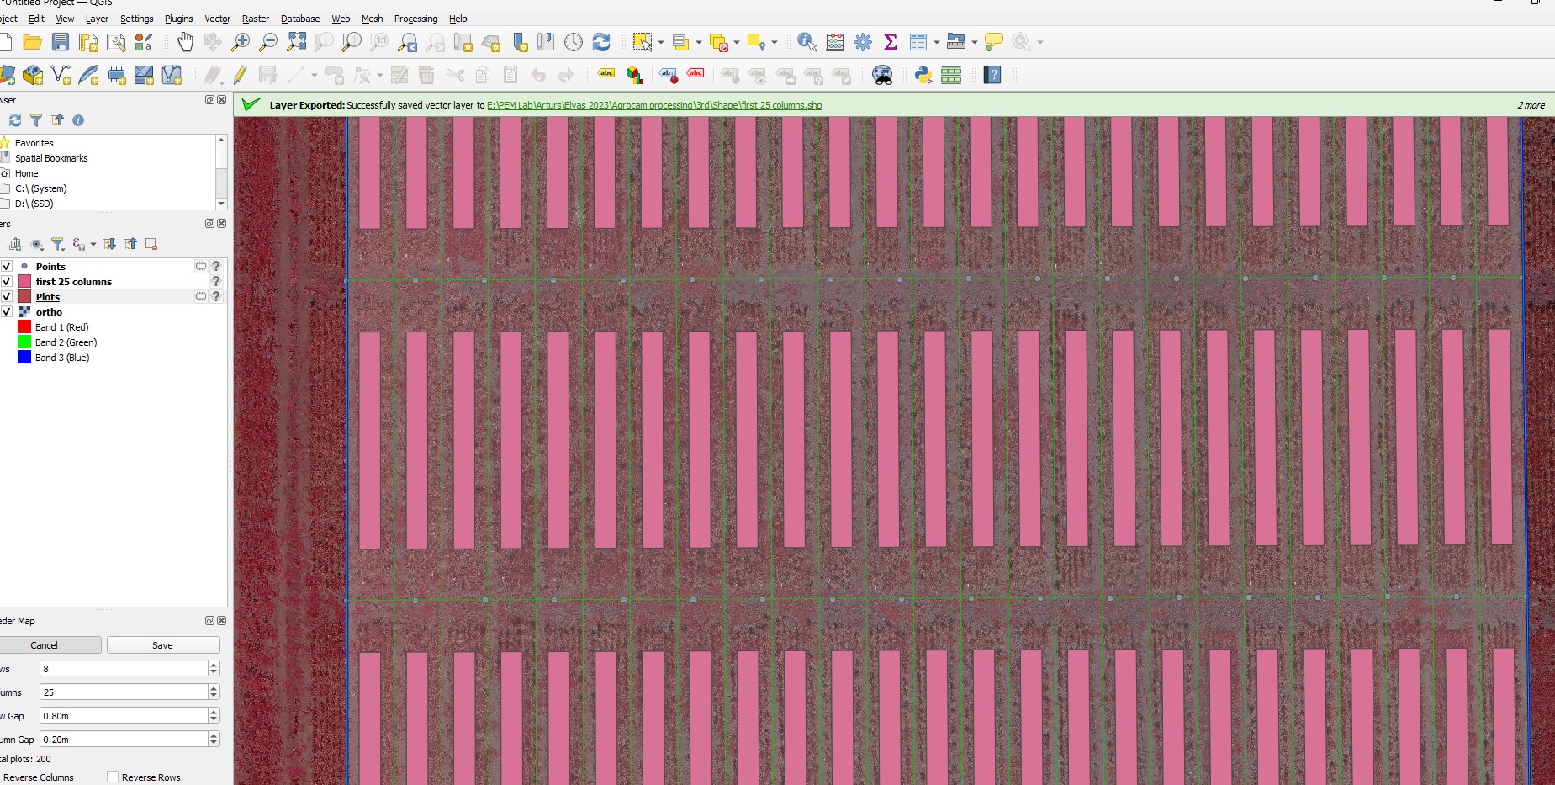Open the Raster menu

tap(256, 19)
